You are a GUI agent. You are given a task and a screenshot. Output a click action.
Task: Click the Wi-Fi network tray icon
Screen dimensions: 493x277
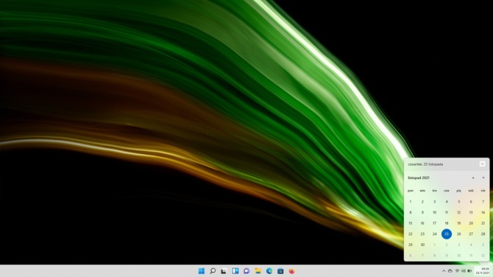coord(457,271)
